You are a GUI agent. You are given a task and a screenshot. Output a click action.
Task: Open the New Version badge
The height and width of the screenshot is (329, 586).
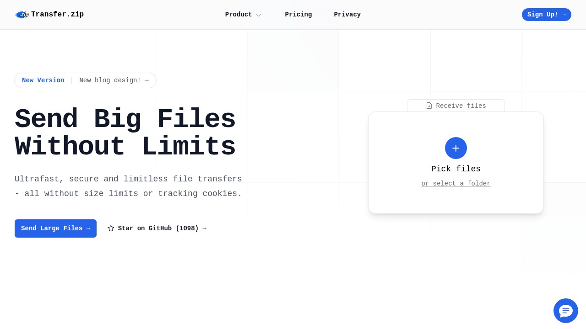43,80
